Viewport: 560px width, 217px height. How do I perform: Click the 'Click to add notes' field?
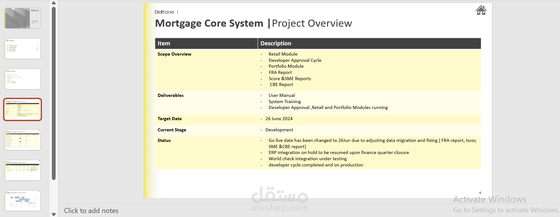point(91,210)
